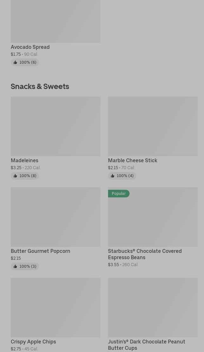Image resolution: width=204 pixels, height=352 pixels.
Task: Choose the Crispy Apple Chips title
Action: coord(33,342)
